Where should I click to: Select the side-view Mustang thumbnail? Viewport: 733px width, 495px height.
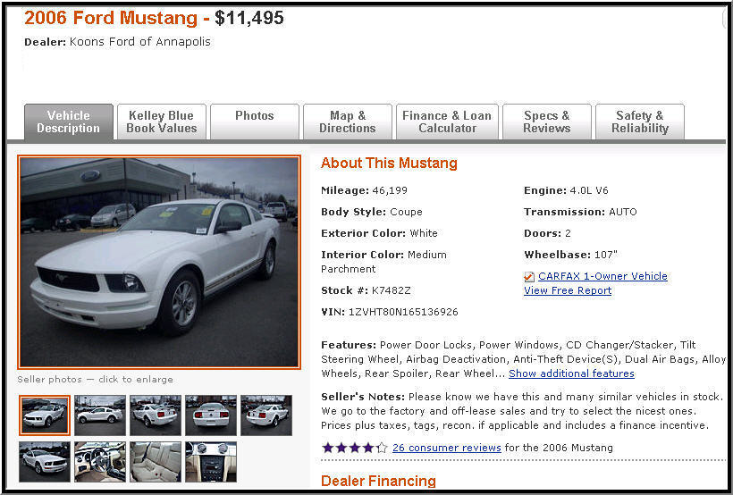click(x=100, y=415)
